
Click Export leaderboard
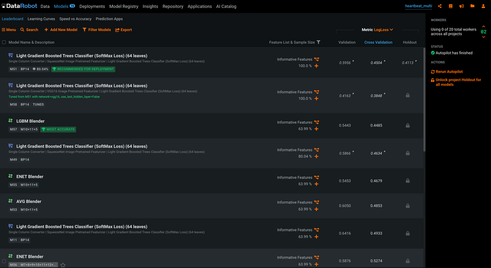tap(123, 29)
